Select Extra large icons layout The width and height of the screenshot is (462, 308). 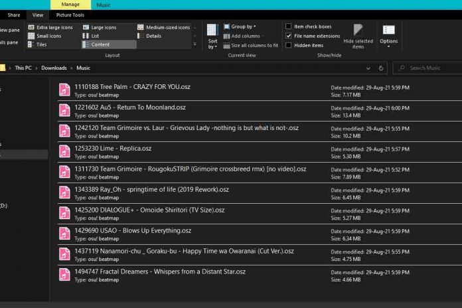(50, 27)
